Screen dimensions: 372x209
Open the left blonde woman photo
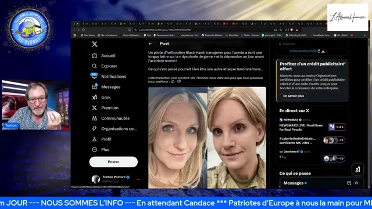(178, 138)
